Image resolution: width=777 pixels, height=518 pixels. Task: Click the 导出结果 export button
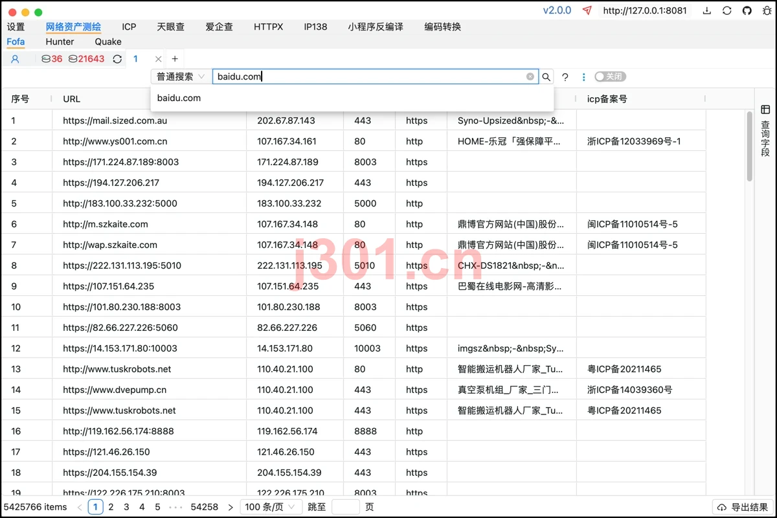click(x=743, y=507)
